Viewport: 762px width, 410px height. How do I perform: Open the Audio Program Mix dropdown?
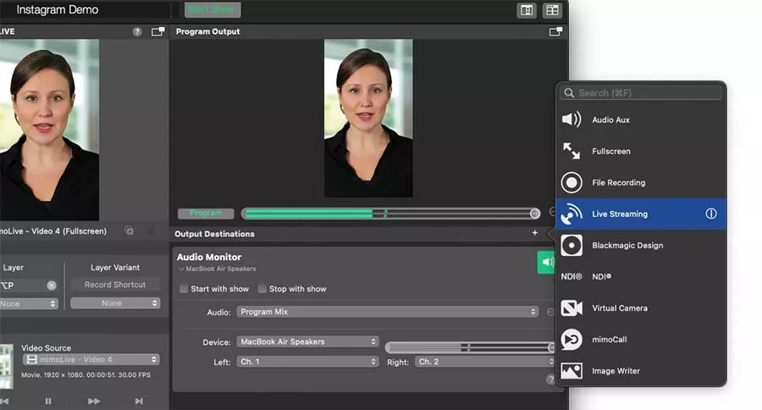click(x=387, y=312)
